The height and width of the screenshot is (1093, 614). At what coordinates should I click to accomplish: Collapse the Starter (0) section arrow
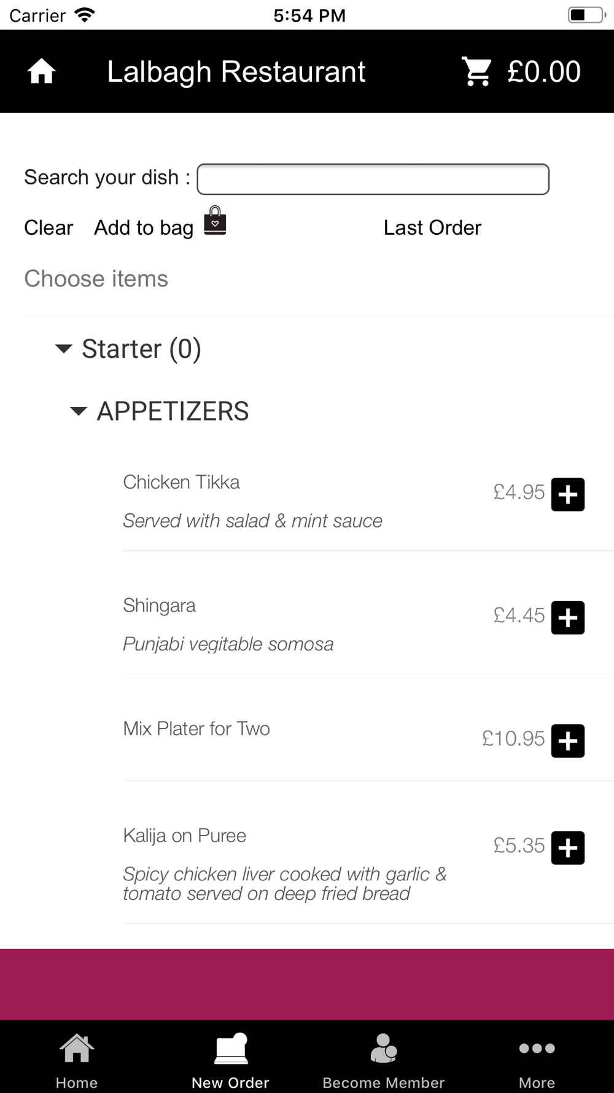[x=64, y=349]
